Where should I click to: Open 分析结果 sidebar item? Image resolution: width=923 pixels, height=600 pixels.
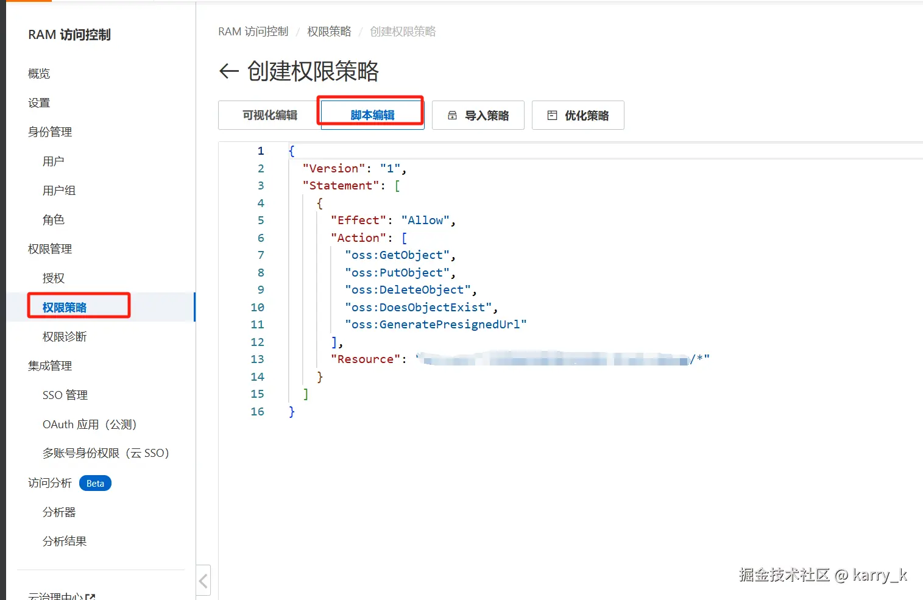pyautogui.click(x=65, y=542)
